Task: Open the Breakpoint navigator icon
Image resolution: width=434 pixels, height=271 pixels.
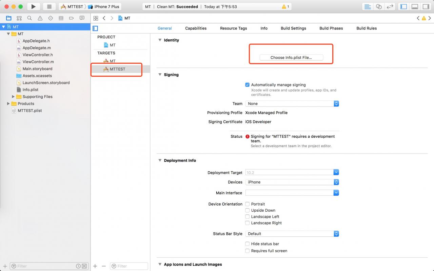Action: (x=71, y=18)
